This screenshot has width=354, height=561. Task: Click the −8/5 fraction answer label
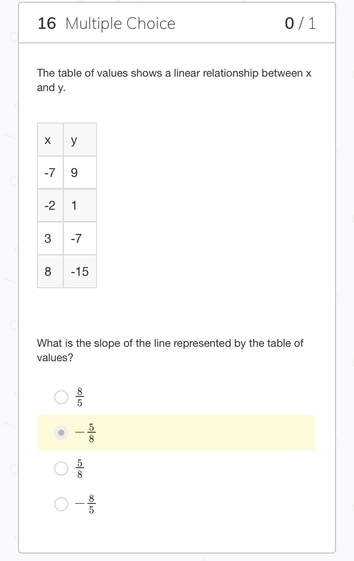[86, 504]
